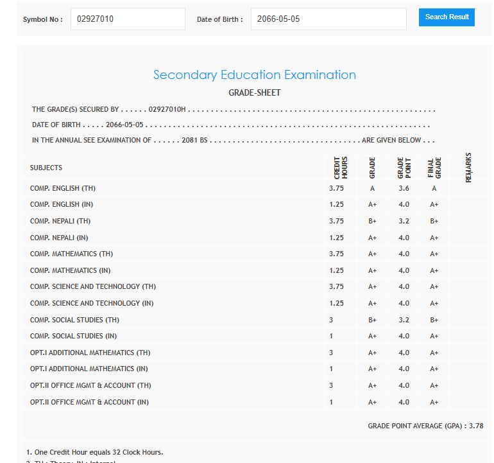Select the COMP. SOCIAL STUDIES (TH) row
494x463 pixels.
[x=74, y=320]
